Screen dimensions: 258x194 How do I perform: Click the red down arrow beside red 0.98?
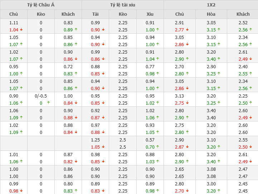point(21,191)
